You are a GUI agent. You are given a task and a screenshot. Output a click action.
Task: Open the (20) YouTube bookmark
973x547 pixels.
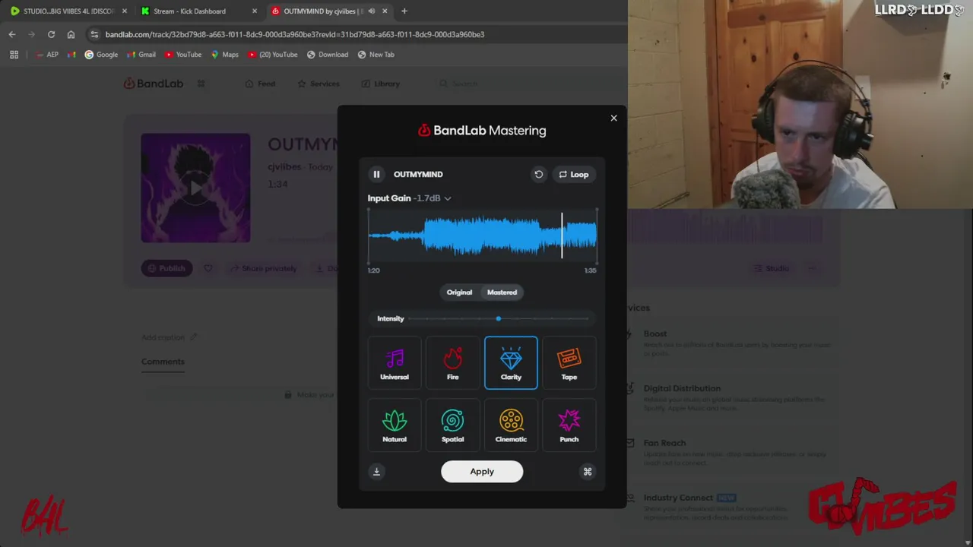pos(273,55)
